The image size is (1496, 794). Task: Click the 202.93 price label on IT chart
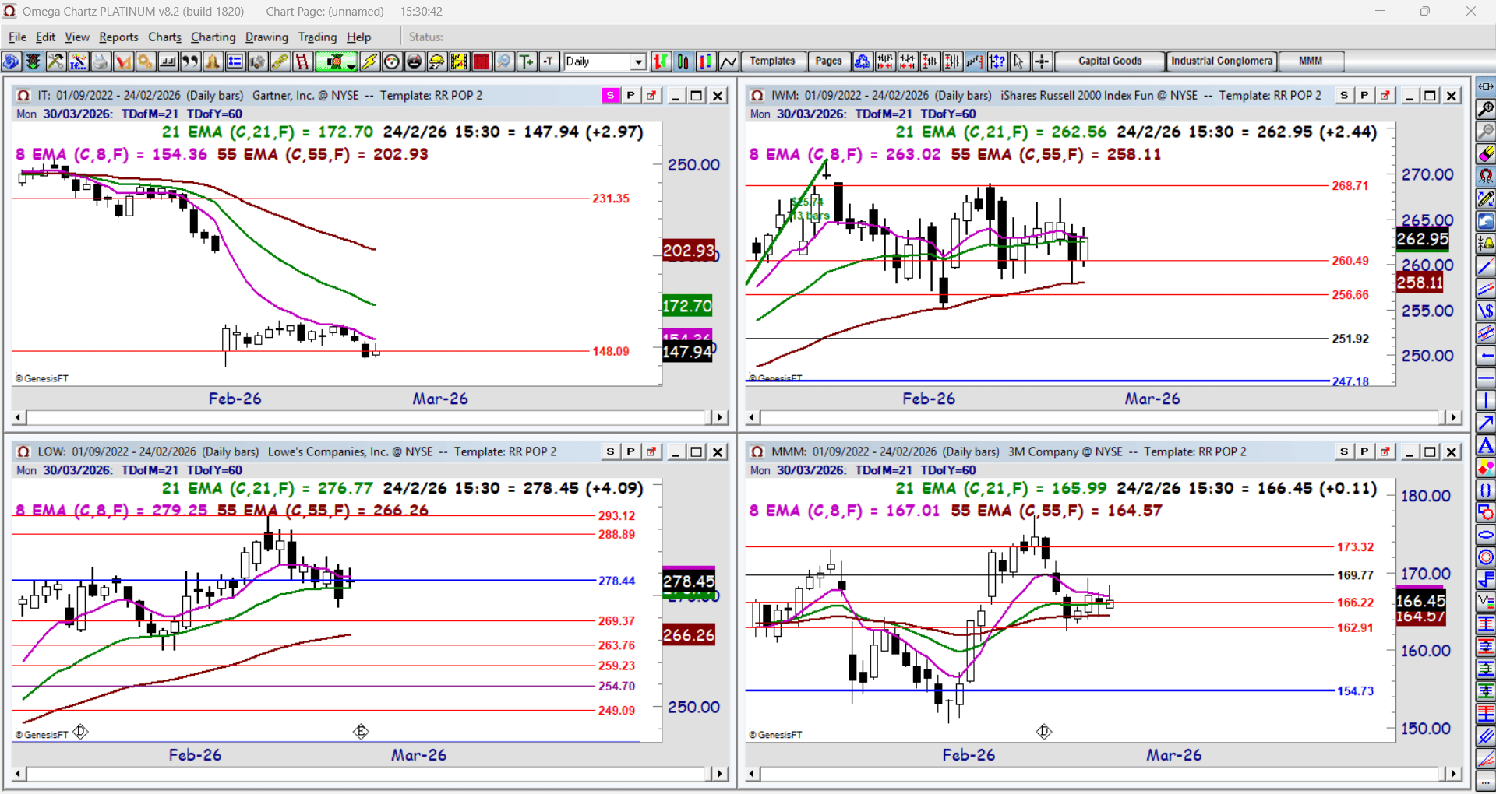(689, 251)
